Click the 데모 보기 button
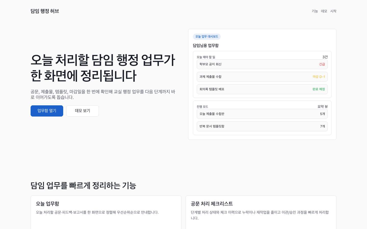The height and width of the screenshot is (229, 367). [x=83, y=111]
